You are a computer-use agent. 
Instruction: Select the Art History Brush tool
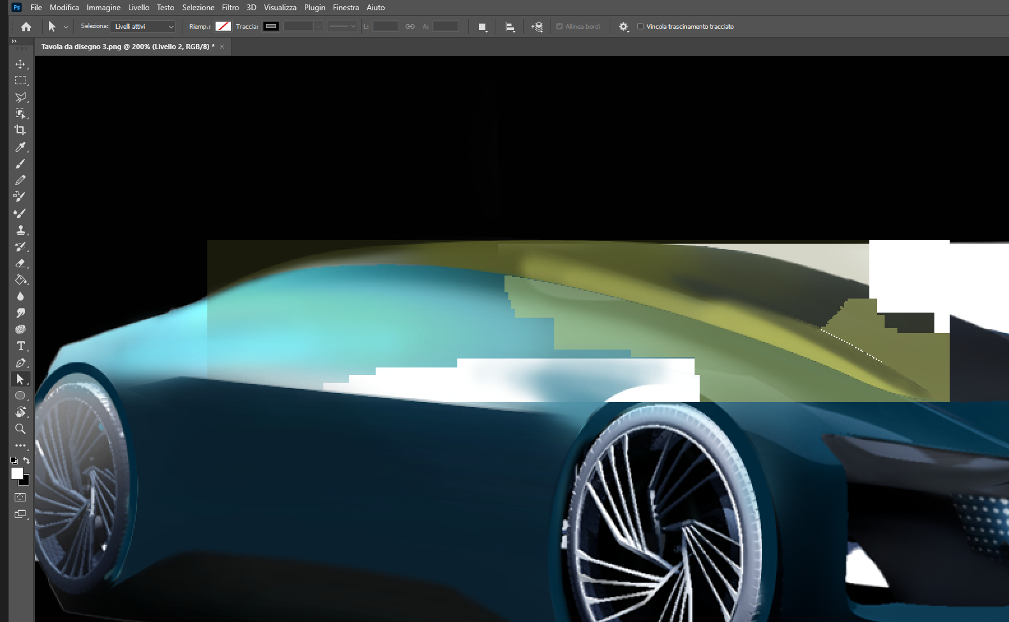20,246
